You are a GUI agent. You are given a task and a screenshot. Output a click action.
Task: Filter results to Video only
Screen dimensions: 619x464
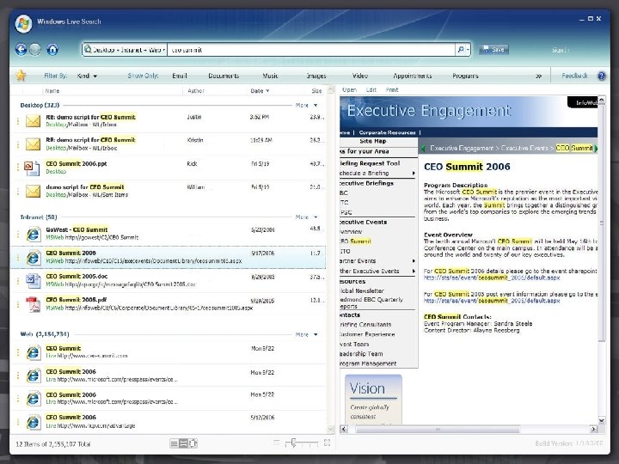pos(359,76)
